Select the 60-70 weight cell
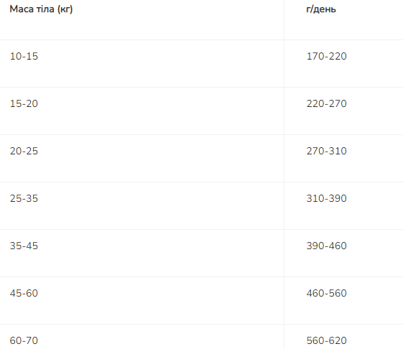The width and height of the screenshot is (403, 349). click(x=24, y=341)
